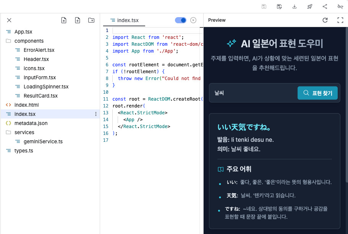Click the 발음: Ii tenki desu ne. line

tap(246, 140)
